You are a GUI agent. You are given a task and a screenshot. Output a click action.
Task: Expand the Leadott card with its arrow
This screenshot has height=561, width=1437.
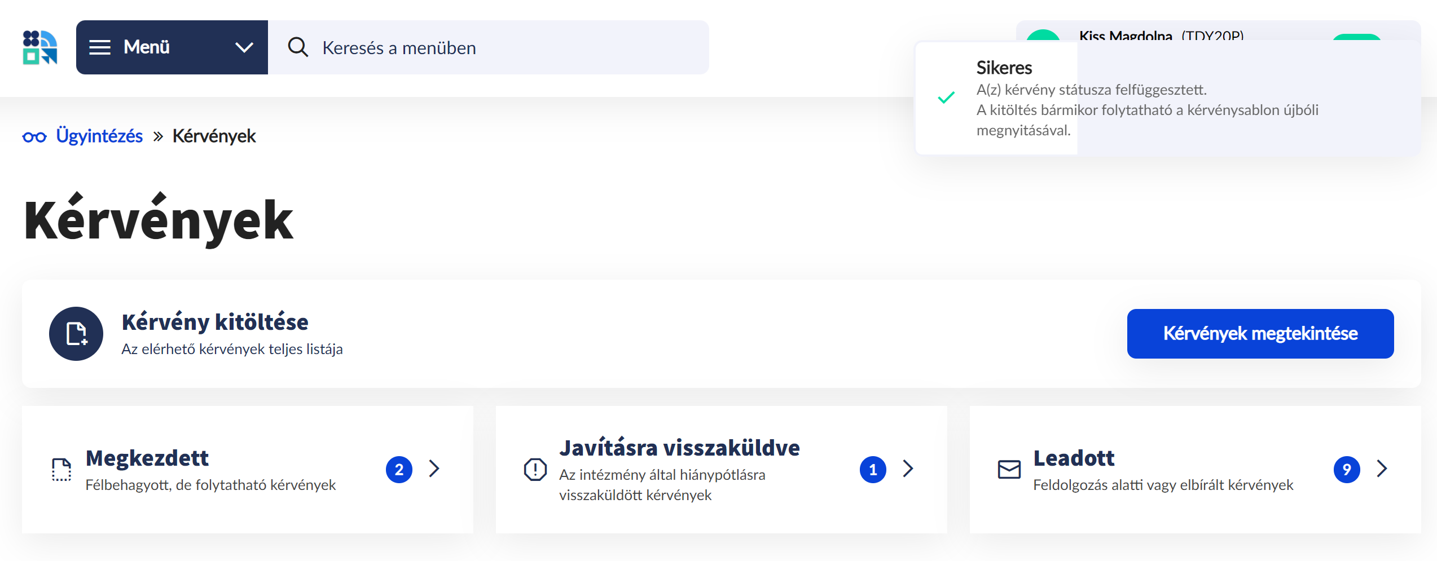(x=1381, y=469)
